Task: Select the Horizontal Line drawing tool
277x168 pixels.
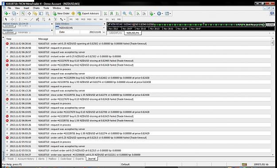Action: pyautogui.click(x=26, y=19)
